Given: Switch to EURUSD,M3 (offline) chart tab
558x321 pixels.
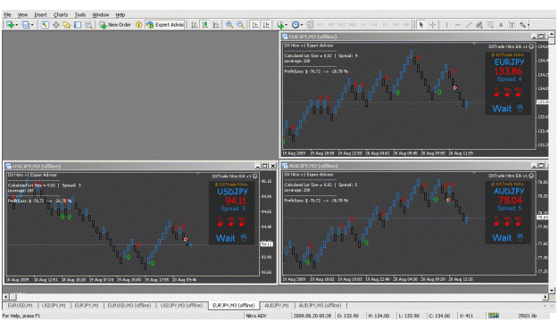Looking at the screenshot, I should tap(129, 305).
